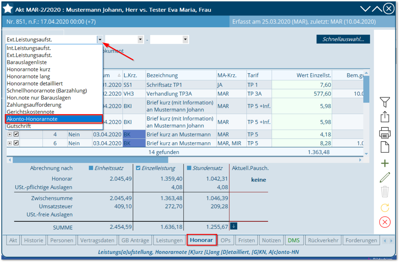Sort by L.Krz. column header
399x262 pixels.
(134, 75)
